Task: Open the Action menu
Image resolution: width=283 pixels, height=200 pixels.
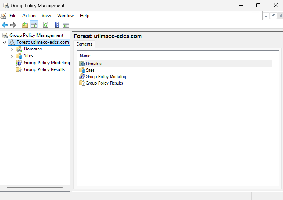Action: click(x=29, y=16)
